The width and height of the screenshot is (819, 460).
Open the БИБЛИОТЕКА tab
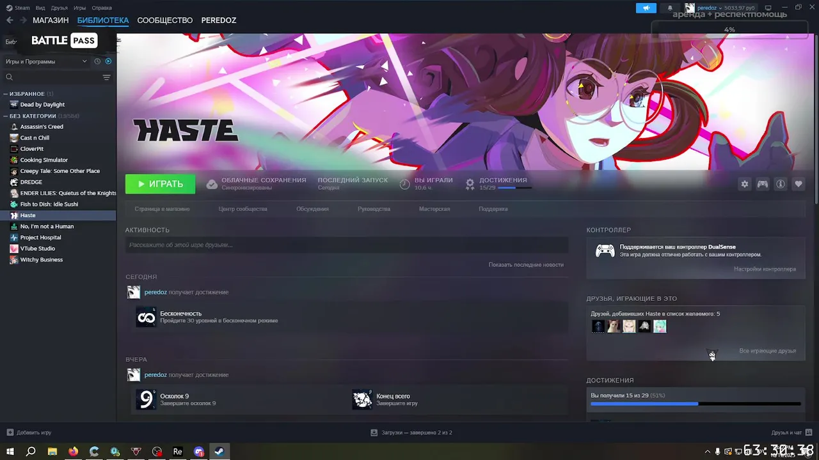tap(103, 20)
